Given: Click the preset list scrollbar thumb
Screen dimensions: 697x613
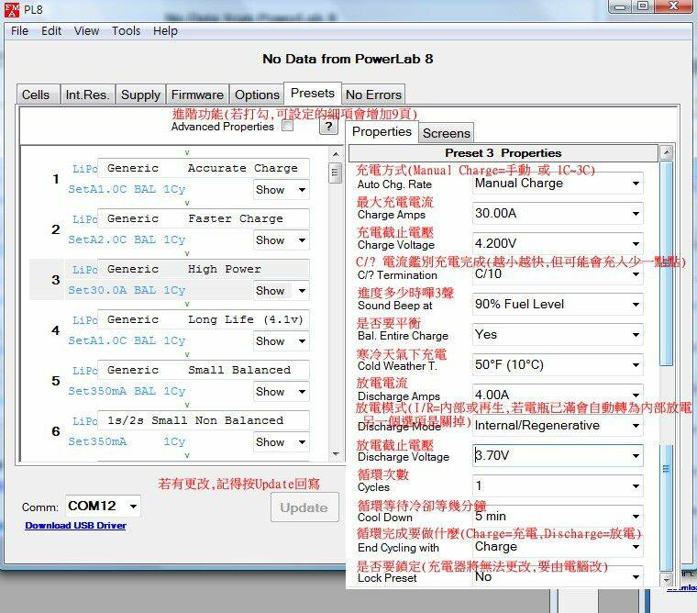Looking at the screenshot, I should coord(336,173).
